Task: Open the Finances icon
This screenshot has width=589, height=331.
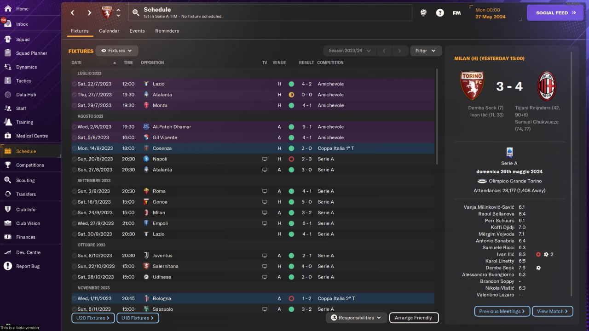Action: [8, 237]
